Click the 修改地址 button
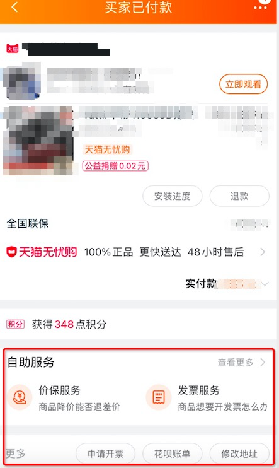Viewport: 279px width, 468px height. [x=239, y=453]
